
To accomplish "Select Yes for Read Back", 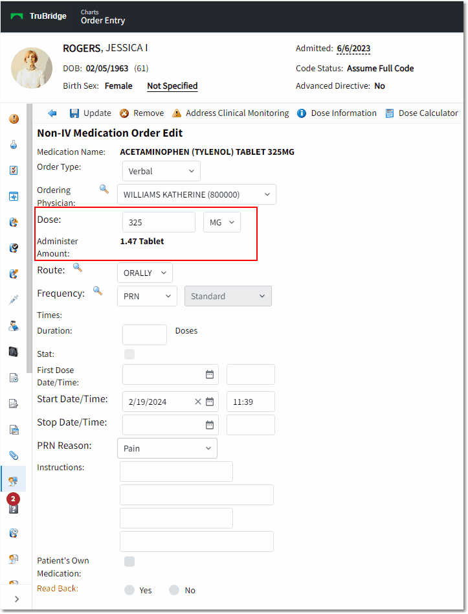I will [129, 590].
